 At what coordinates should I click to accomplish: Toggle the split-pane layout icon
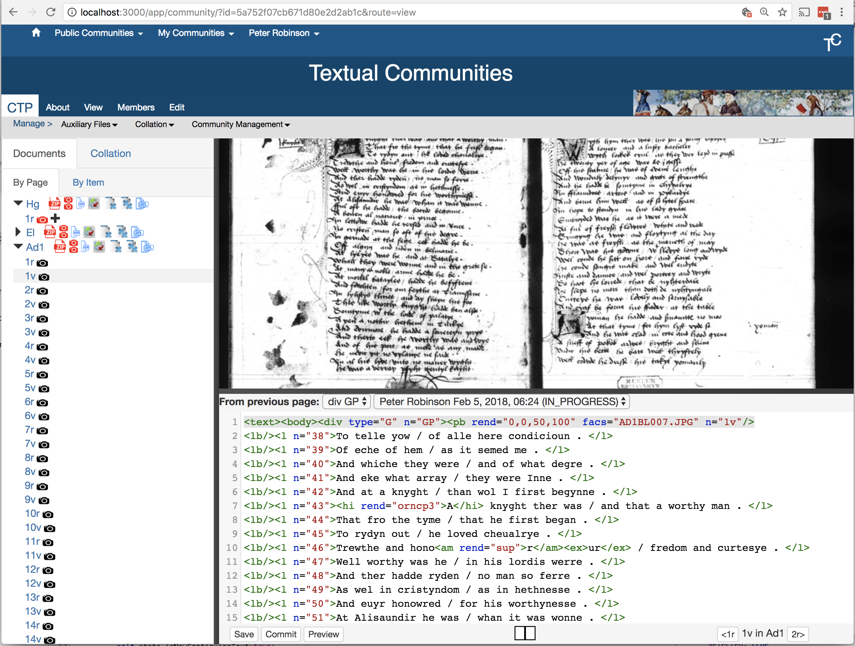525,633
